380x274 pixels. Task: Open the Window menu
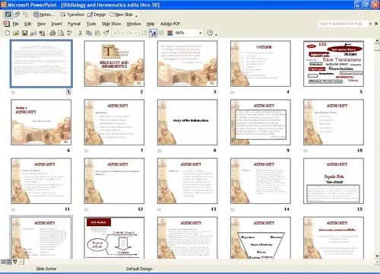pos(134,24)
